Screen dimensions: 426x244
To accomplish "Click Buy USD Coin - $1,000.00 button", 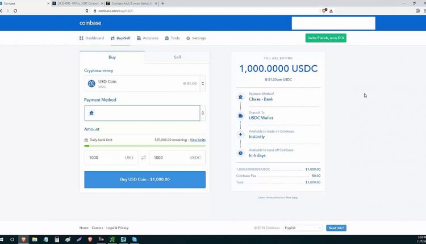I will 145,179.
